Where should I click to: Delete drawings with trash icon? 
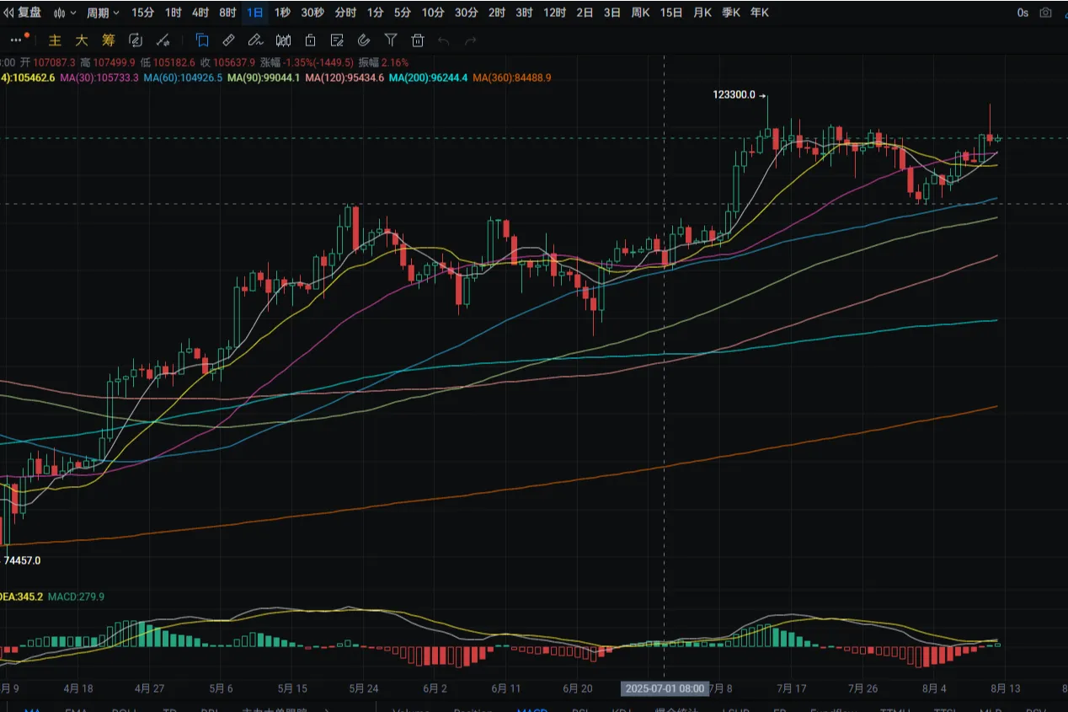[x=418, y=40]
